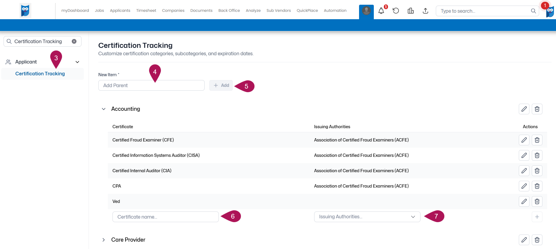The image size is (556, 249).
Task: Focus the Certificate name input field
Action: coord(165,217)
